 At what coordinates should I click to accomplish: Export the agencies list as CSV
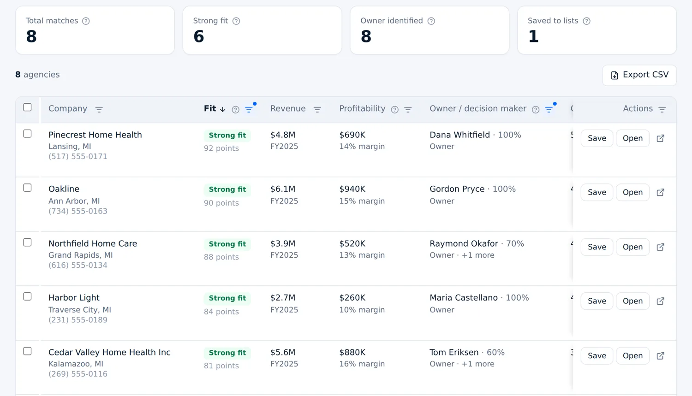click(x=639, y=75)
